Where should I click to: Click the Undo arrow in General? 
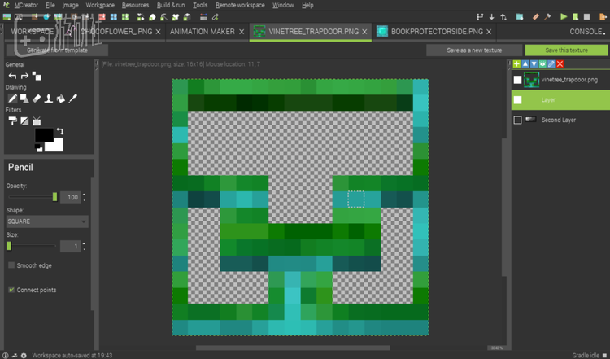click(12, 76)
